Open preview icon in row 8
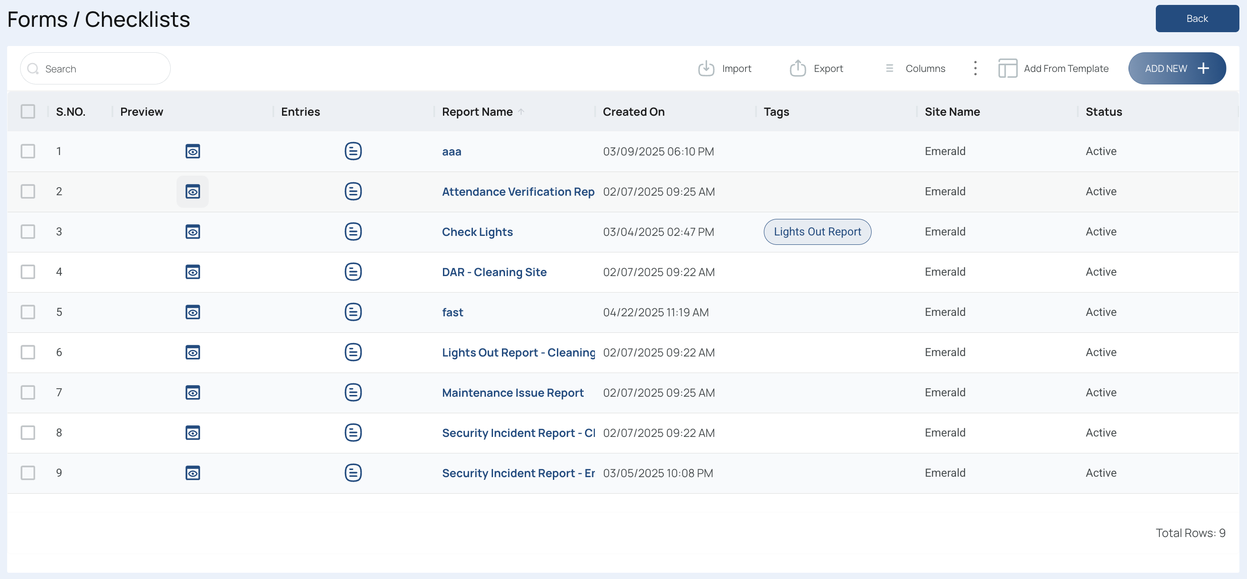The image size is (1247, 579). point(193,432)
